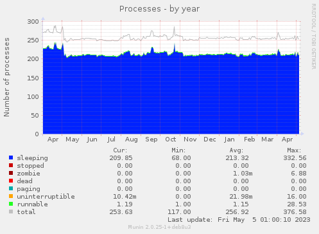319x234 pixels.
Task: Click the 'Cur:' column header
Action: 120,150
